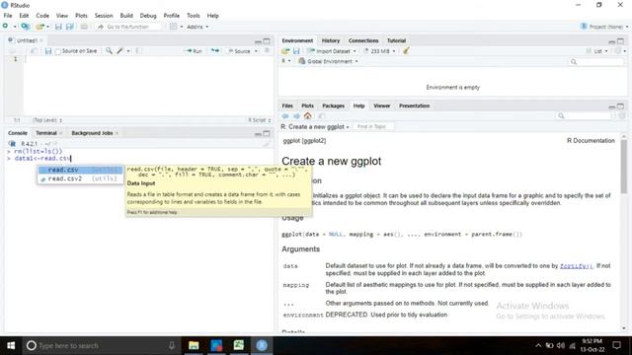Switch to the Terminal tab
The image size is (632, 355).
click(46, 133)
